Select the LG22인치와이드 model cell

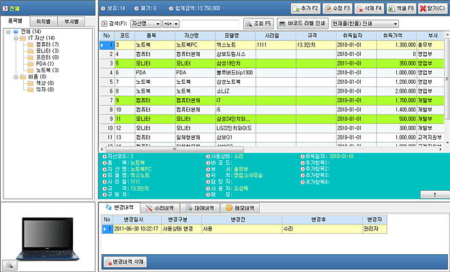(x=235, y=128)
